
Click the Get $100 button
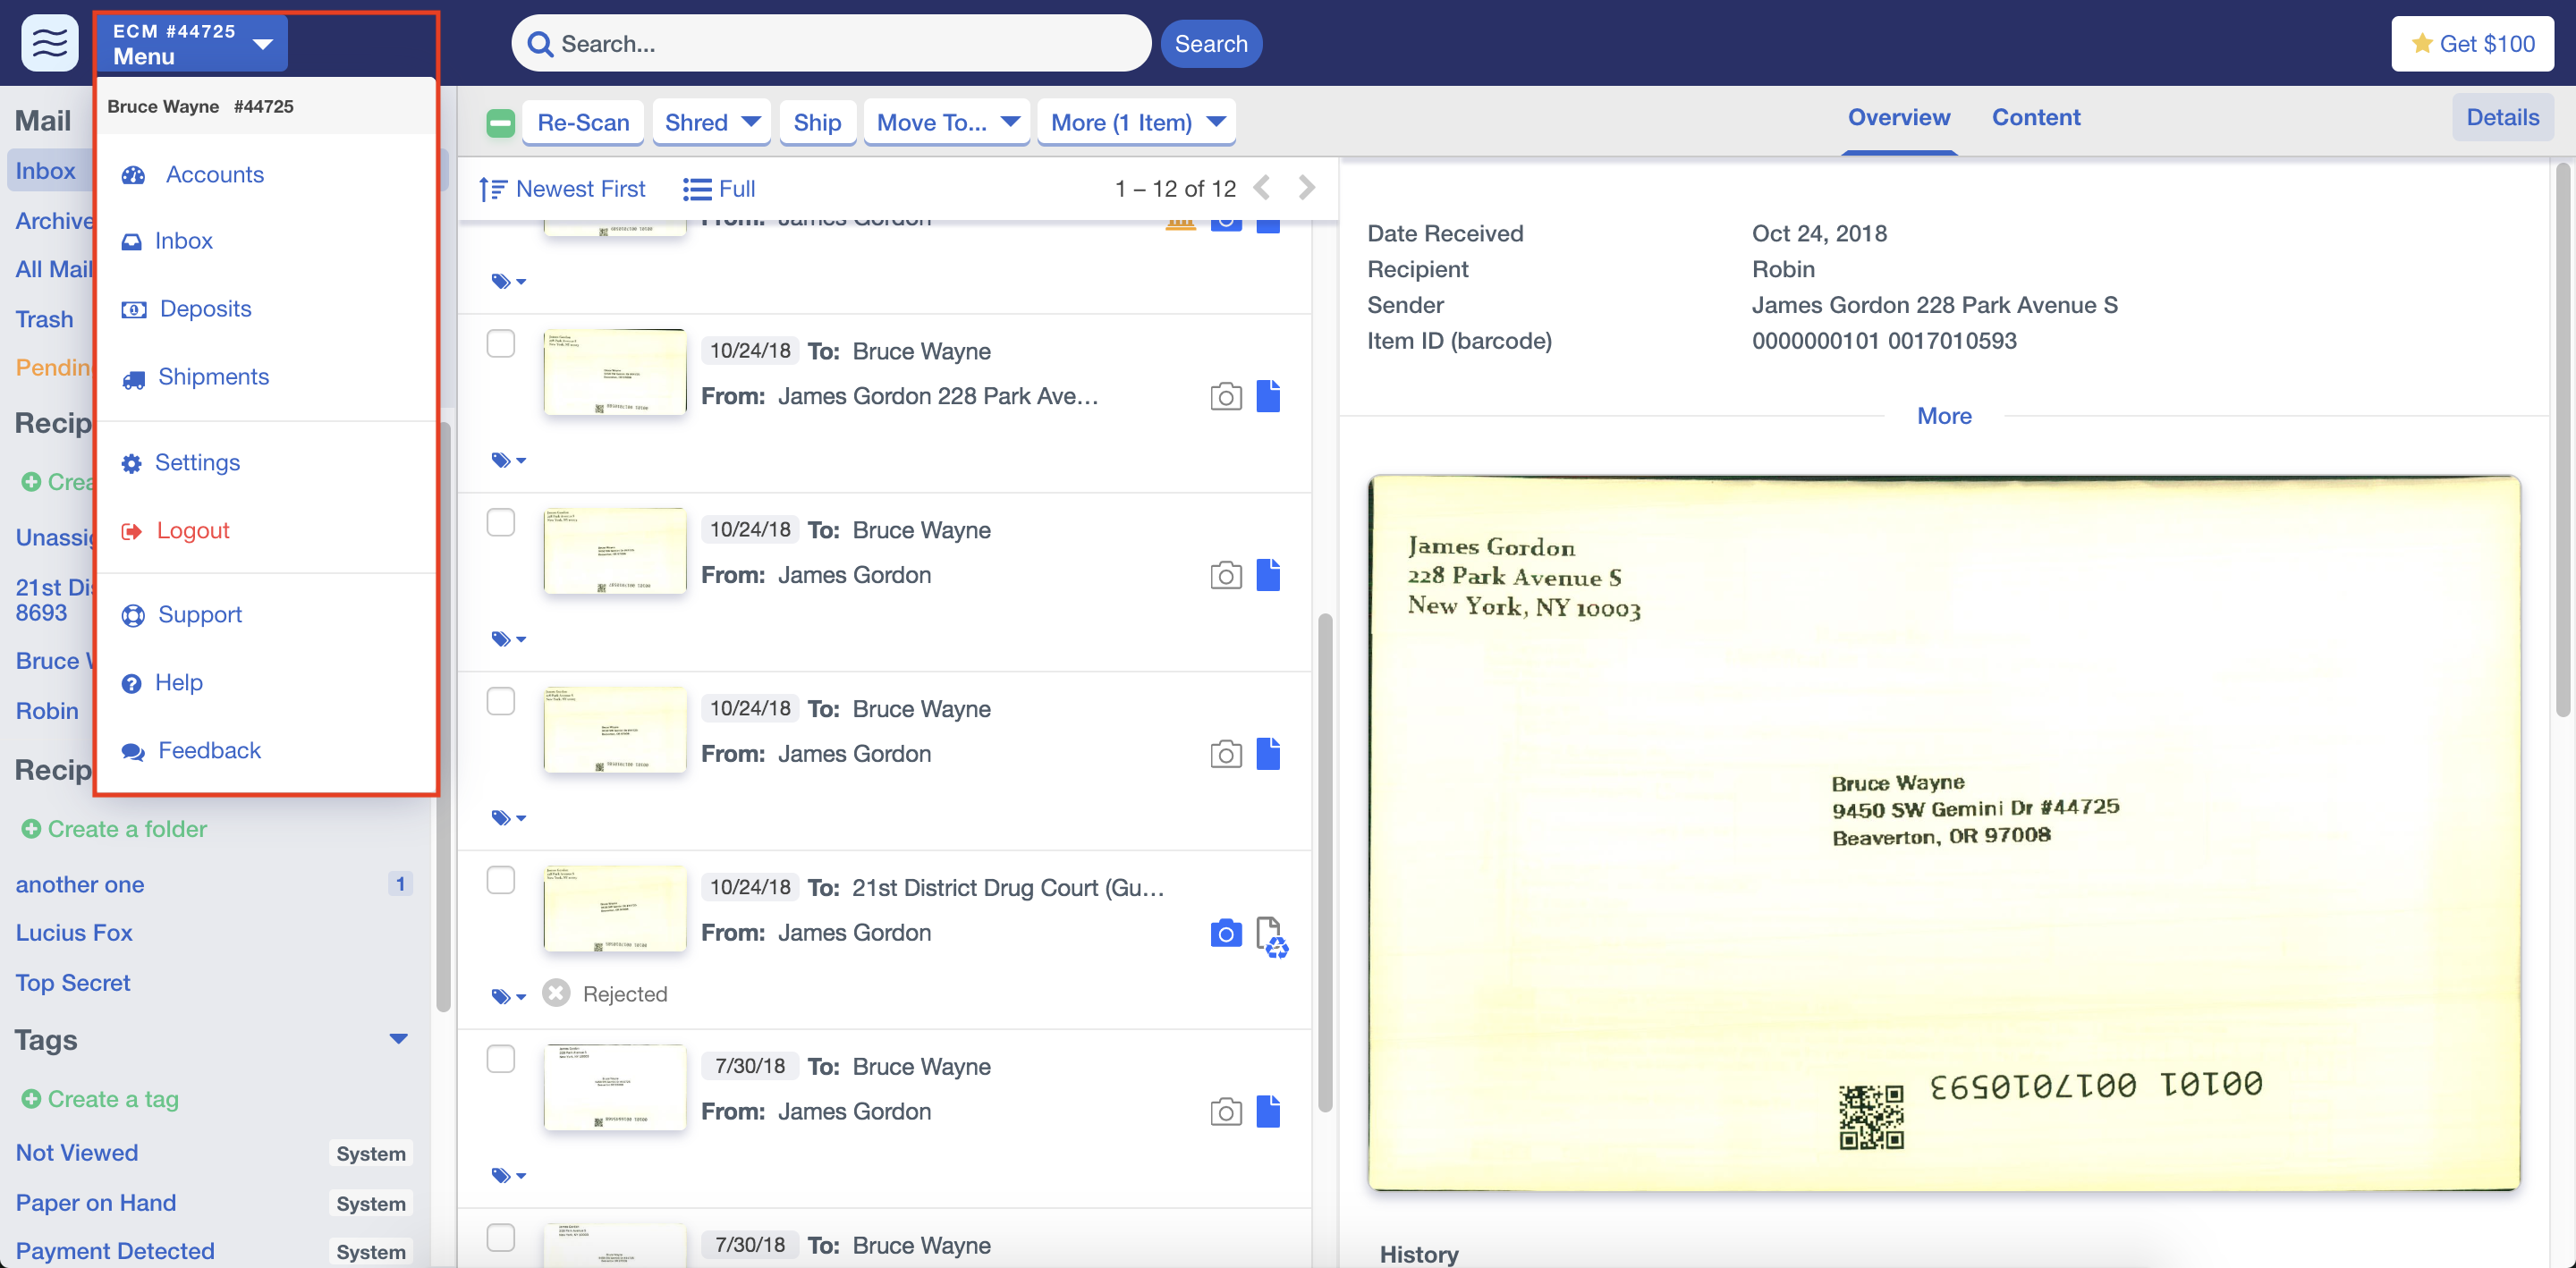[x=2472, y=43]
